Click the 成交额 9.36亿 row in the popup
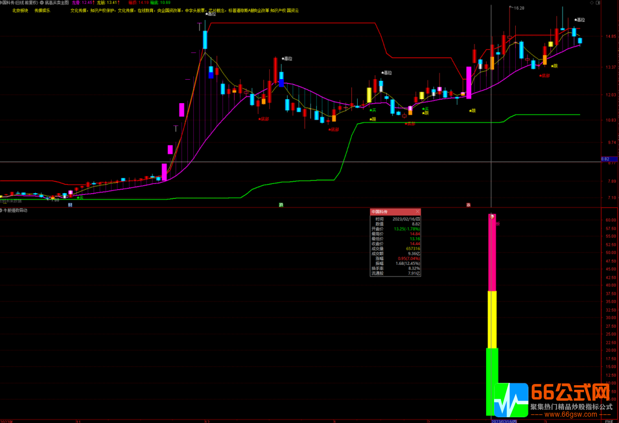619x423 pixels. [x=395, y=253]
